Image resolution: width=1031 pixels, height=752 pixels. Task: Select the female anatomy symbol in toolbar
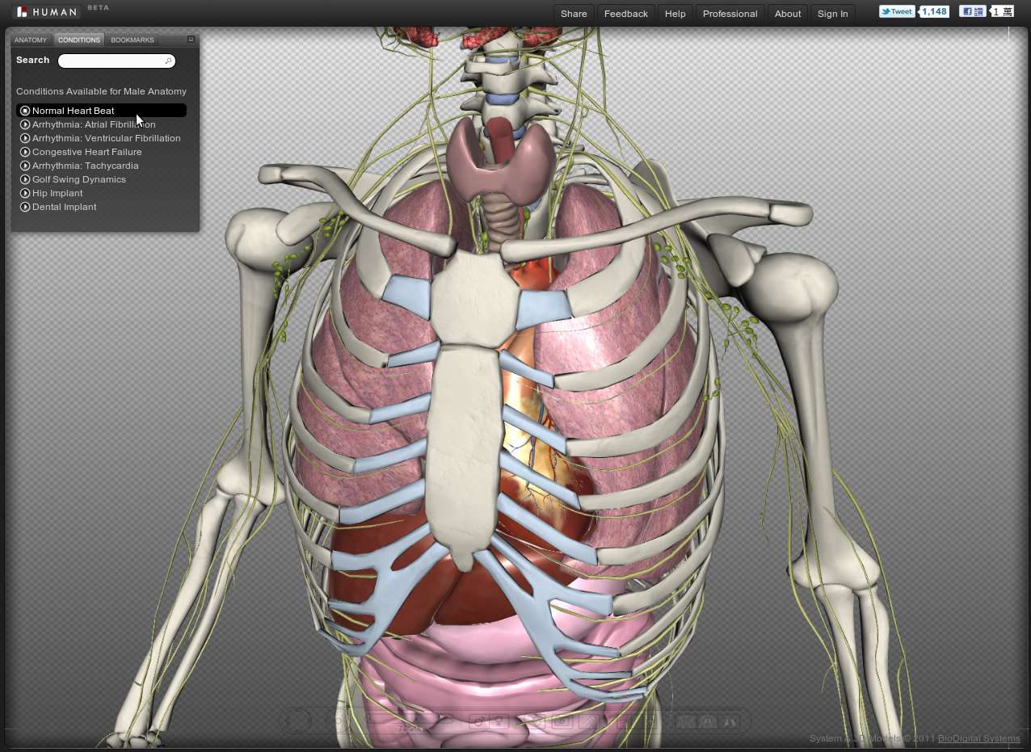499,720
